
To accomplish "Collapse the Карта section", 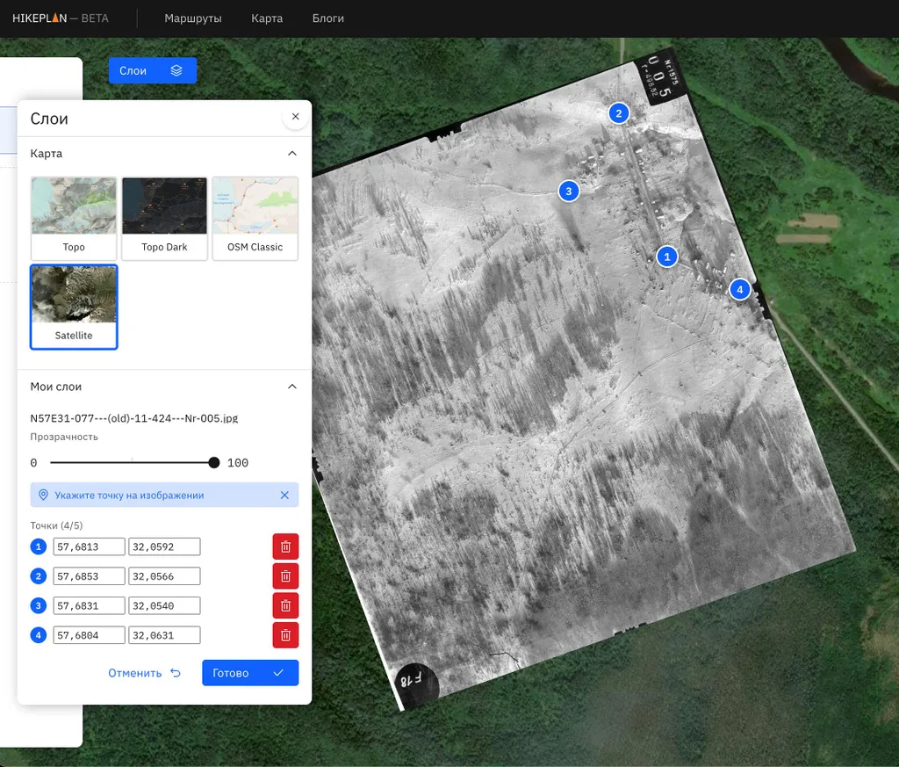I will (292, 154).
